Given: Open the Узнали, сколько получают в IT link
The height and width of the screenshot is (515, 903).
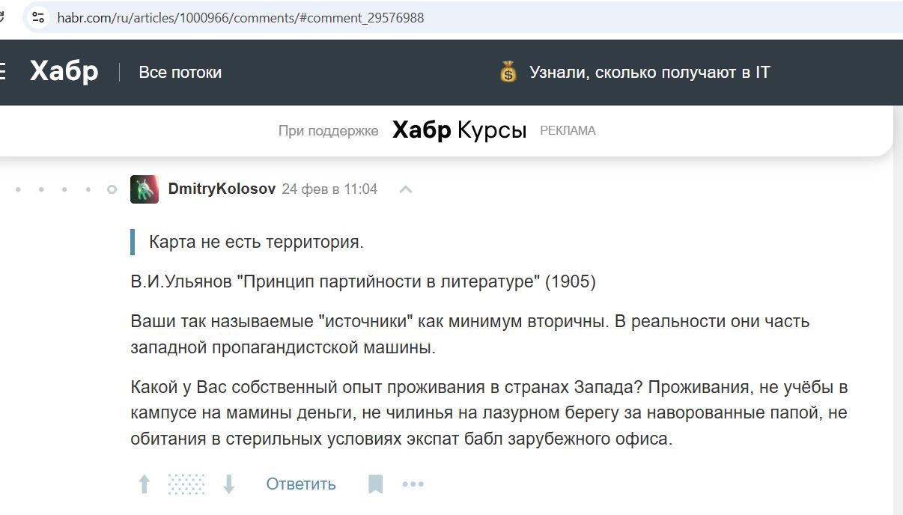Looking at the screenshot, I should [x=649, y=73].
